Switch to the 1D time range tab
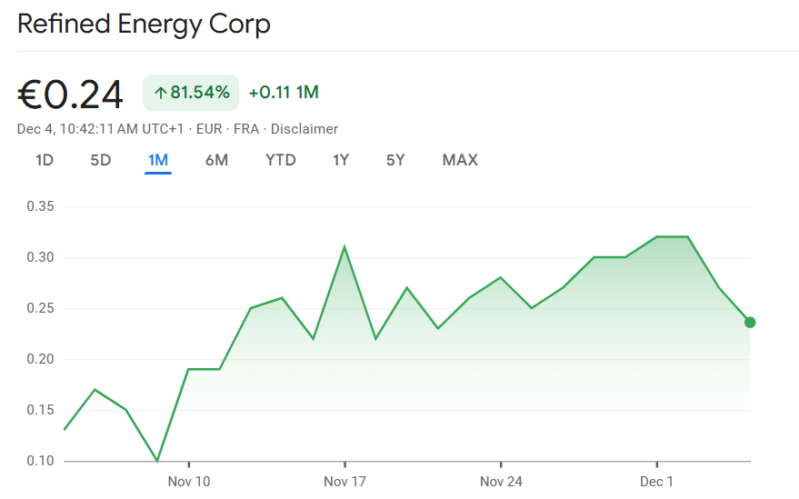799x499 pixels. [x=45, y=160]
